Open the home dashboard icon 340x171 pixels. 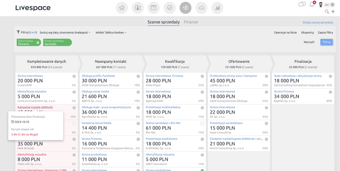[122, 8]
